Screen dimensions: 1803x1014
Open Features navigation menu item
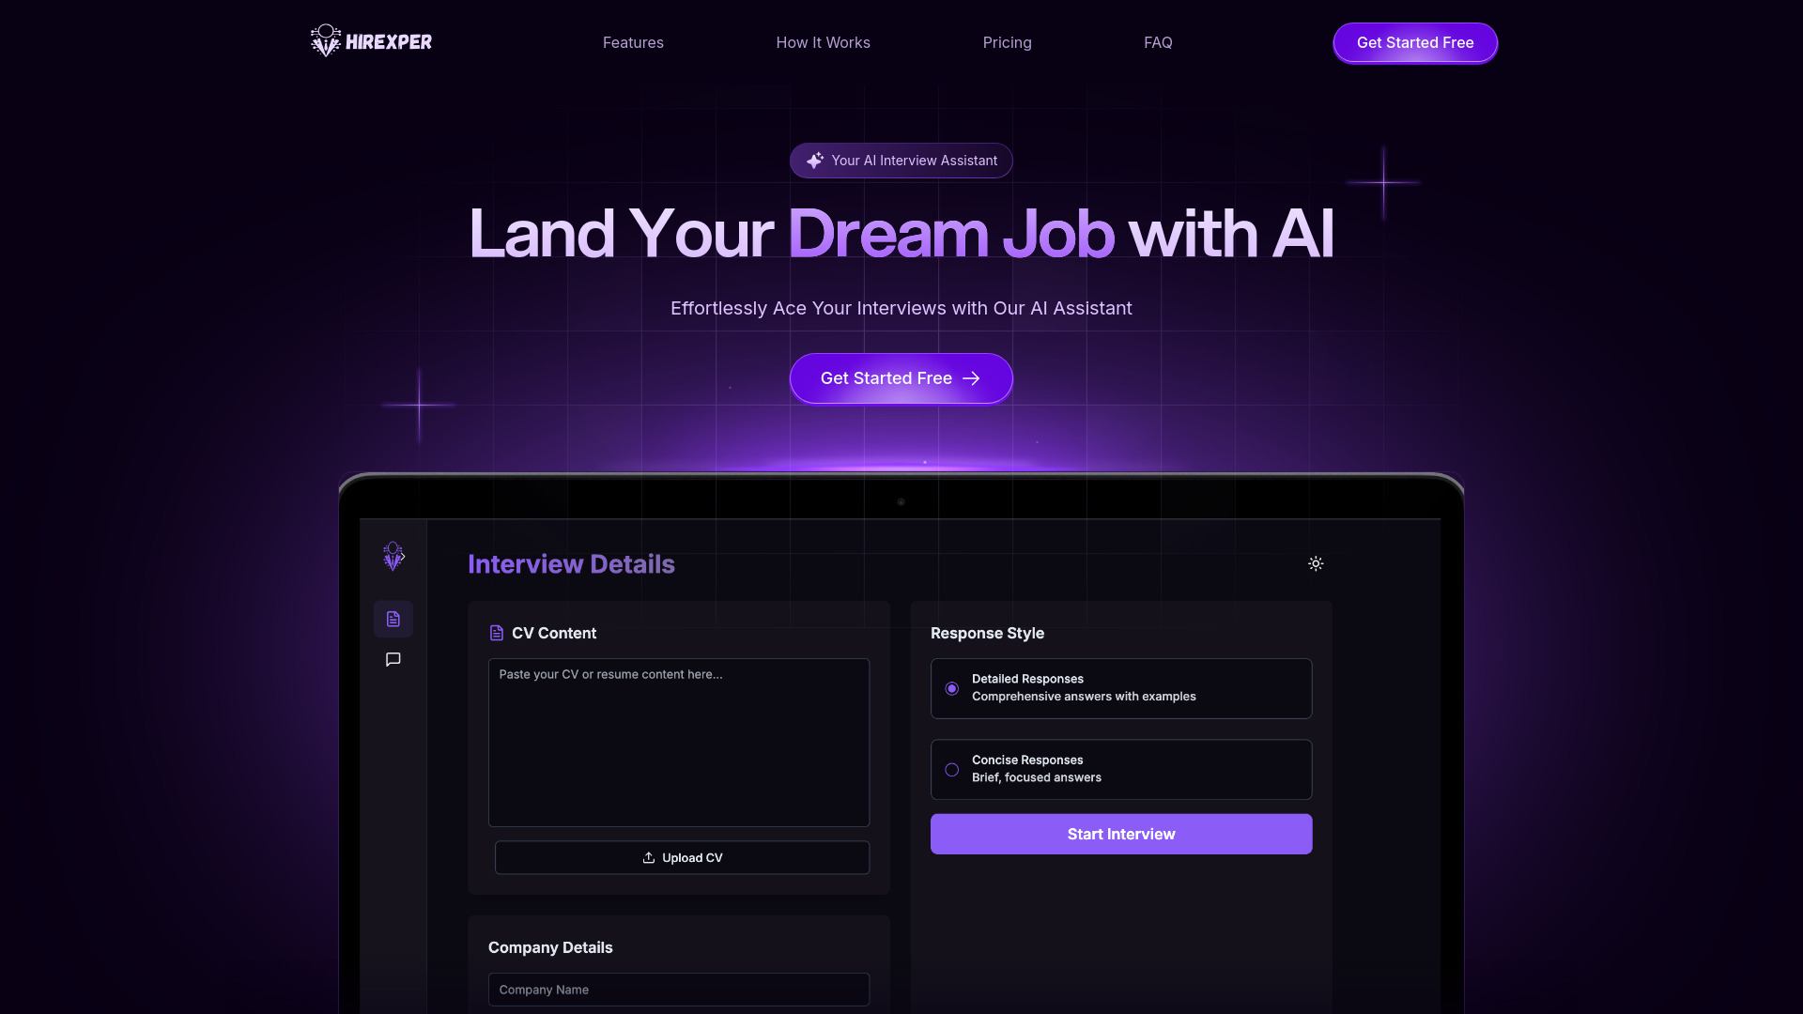(632, 42)
